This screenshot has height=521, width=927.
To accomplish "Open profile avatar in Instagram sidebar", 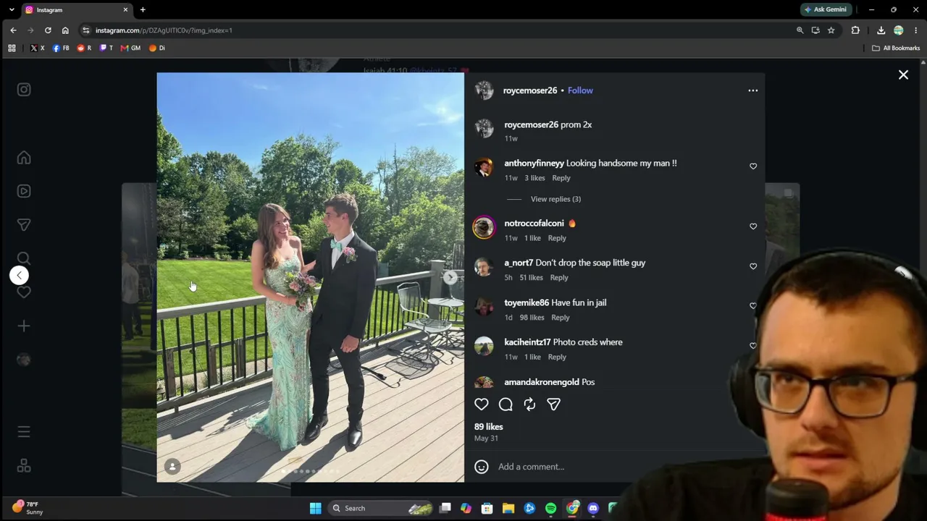I will (24, 360).
